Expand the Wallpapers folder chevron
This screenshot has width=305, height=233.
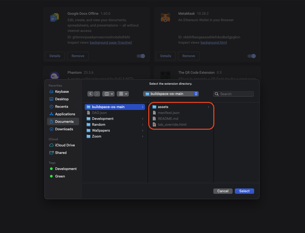143,131
